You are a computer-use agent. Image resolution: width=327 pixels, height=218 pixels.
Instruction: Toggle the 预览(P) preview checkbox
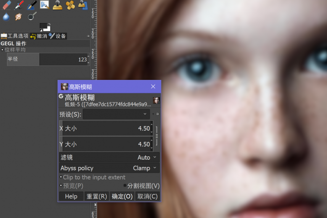click(x=61, y=185)
